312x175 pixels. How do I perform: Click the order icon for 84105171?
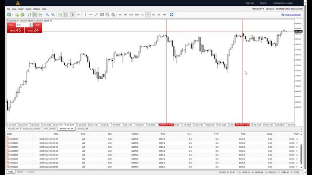8,163
